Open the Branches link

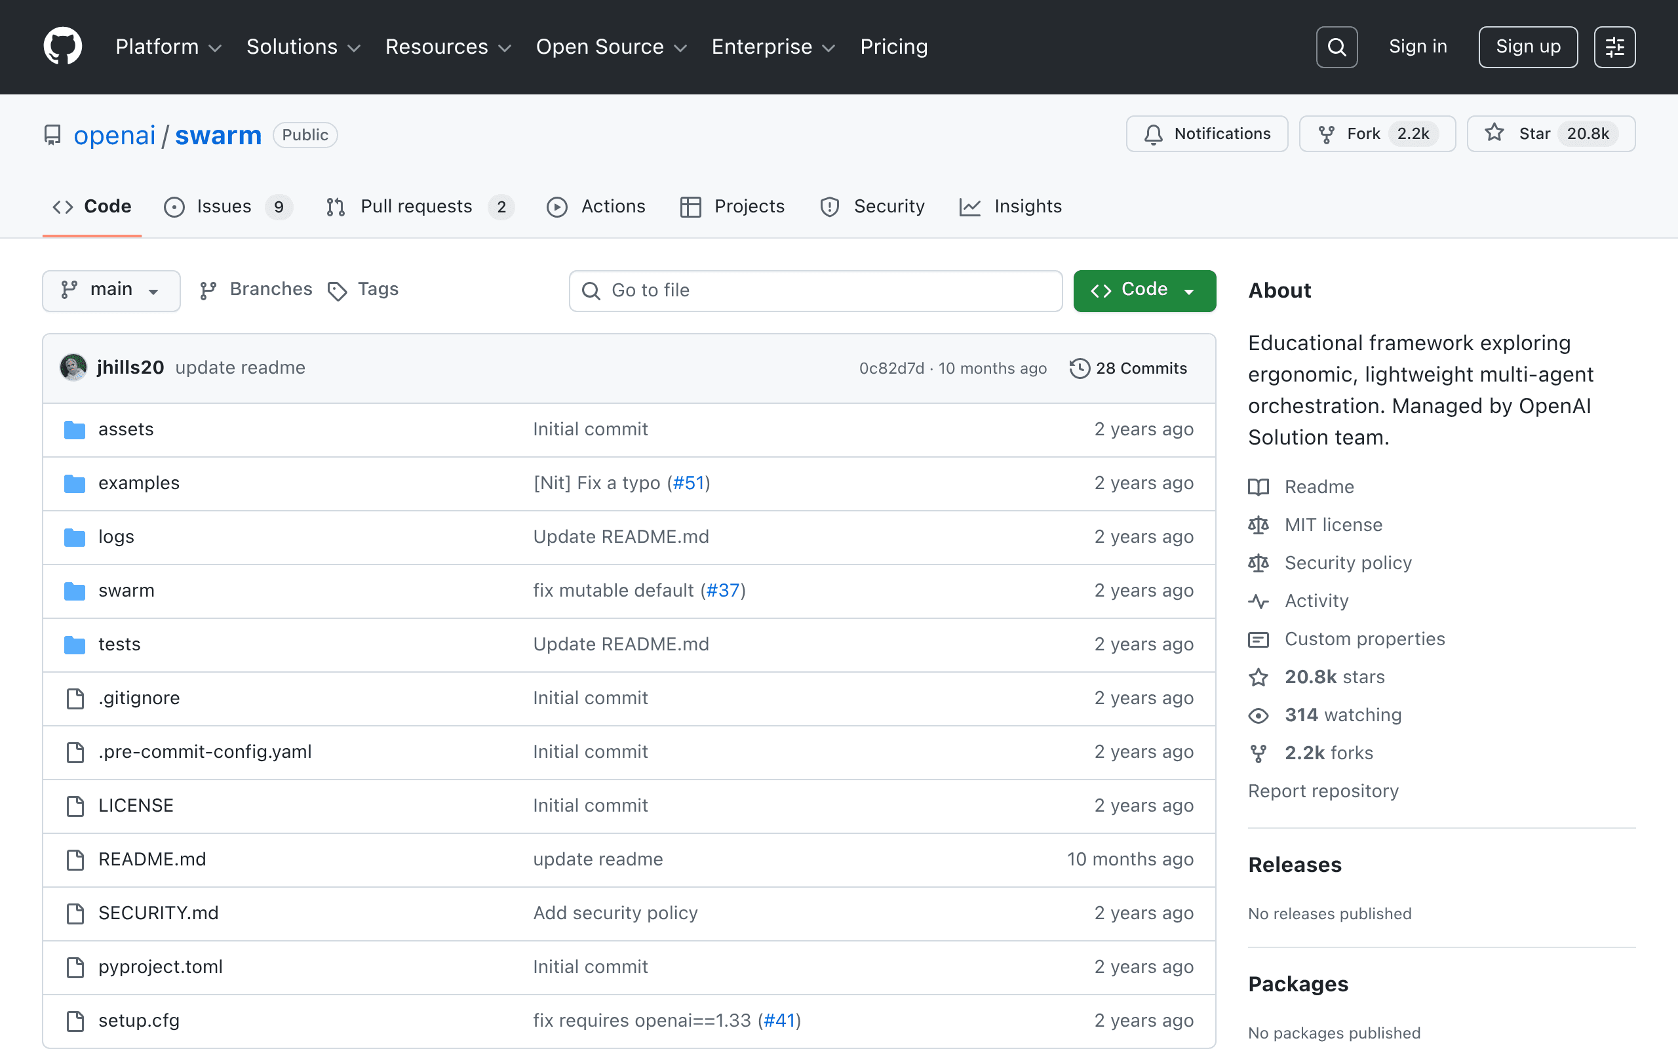(256, 290)
